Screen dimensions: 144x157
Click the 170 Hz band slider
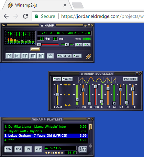83,95
